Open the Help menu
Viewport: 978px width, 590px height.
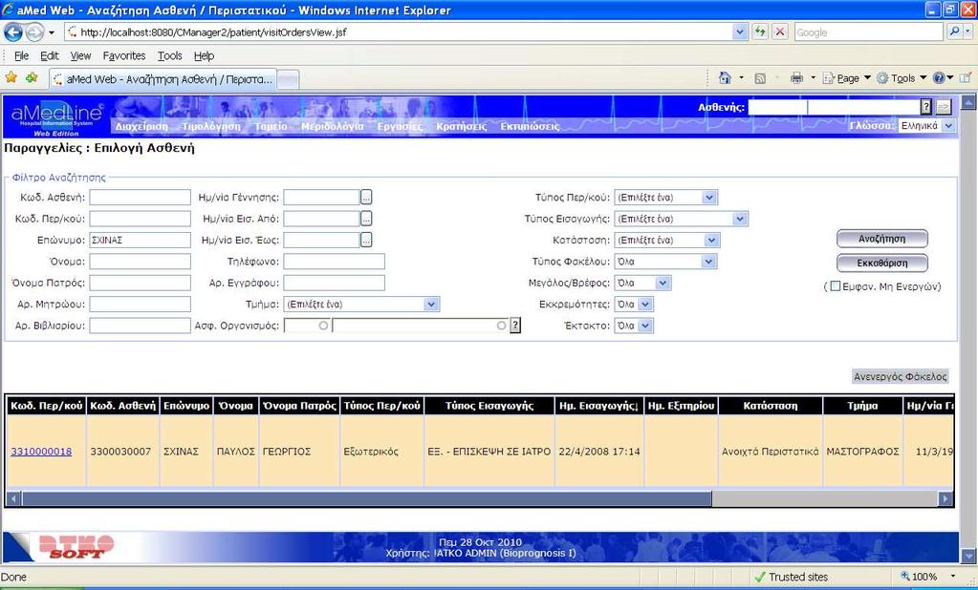point(204,55)
